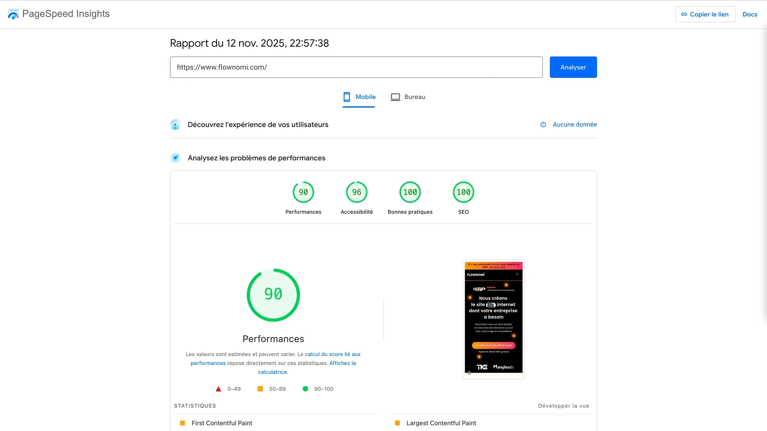Focus the URL input field with flownomi.com
The height and width of the screenshot is (431, 767).
click(x=356, y=67)
